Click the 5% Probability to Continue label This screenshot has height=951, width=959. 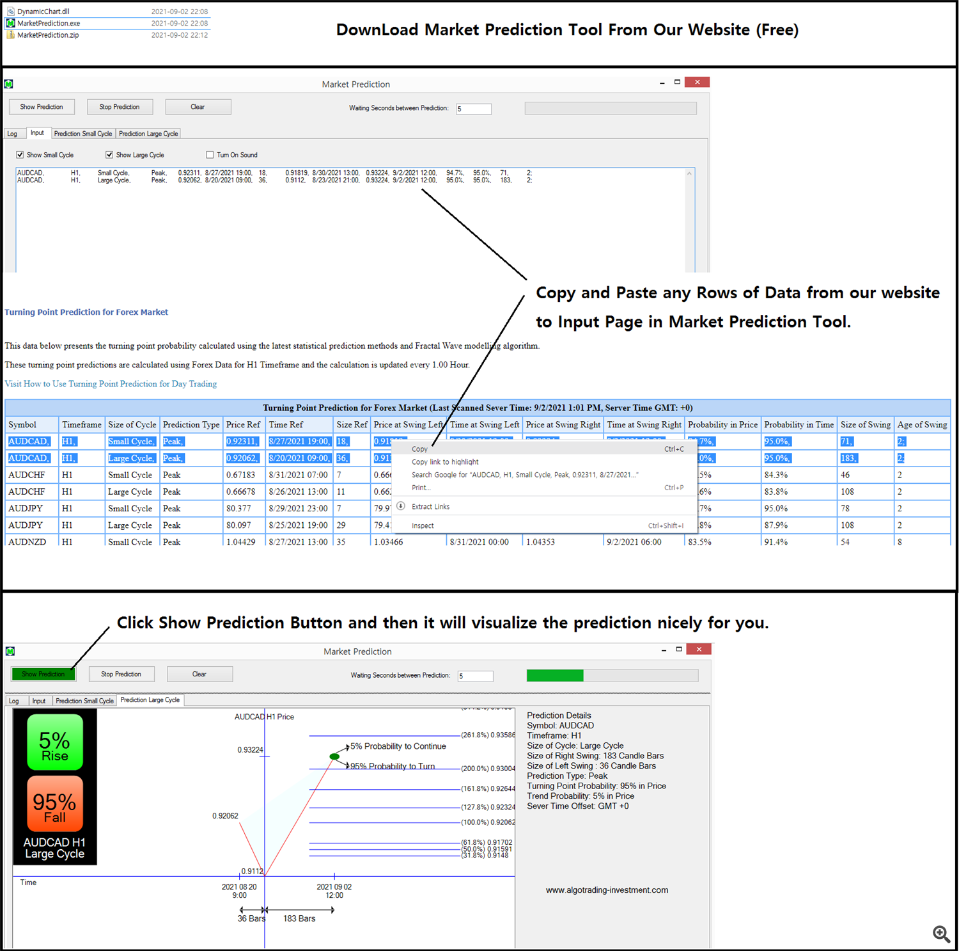coord(398,746)
